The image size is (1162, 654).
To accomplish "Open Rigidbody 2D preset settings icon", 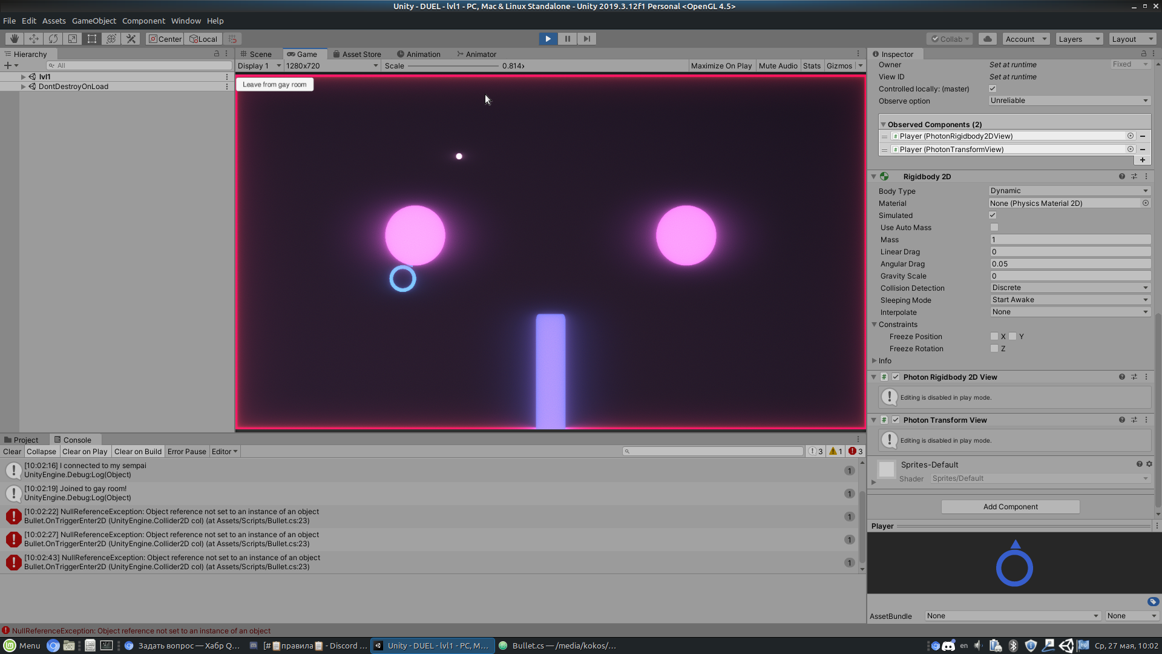I will pos(1134,176).
